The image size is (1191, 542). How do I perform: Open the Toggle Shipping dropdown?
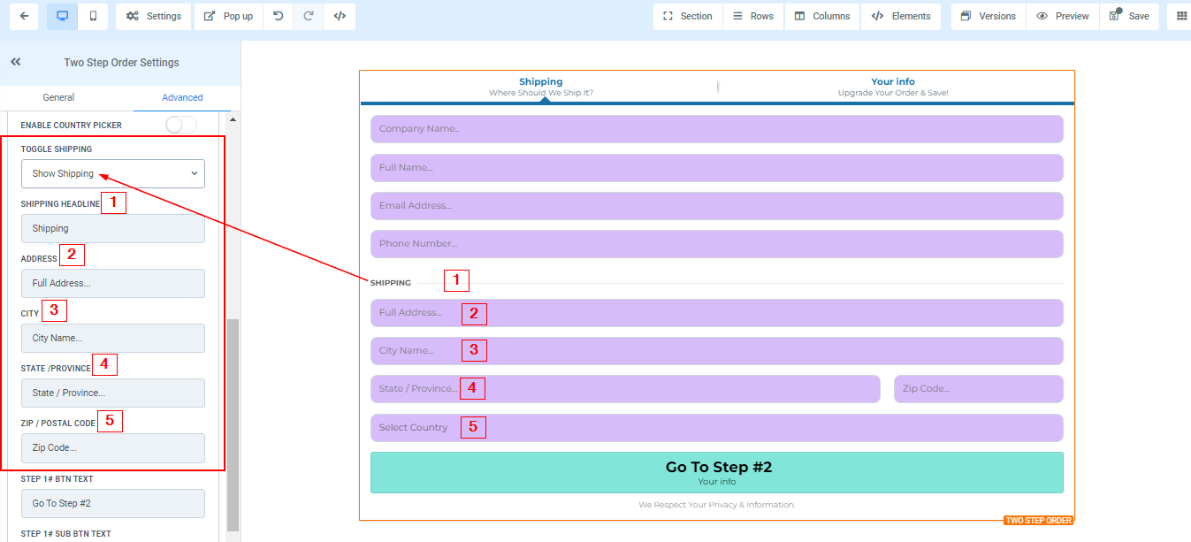113,173
